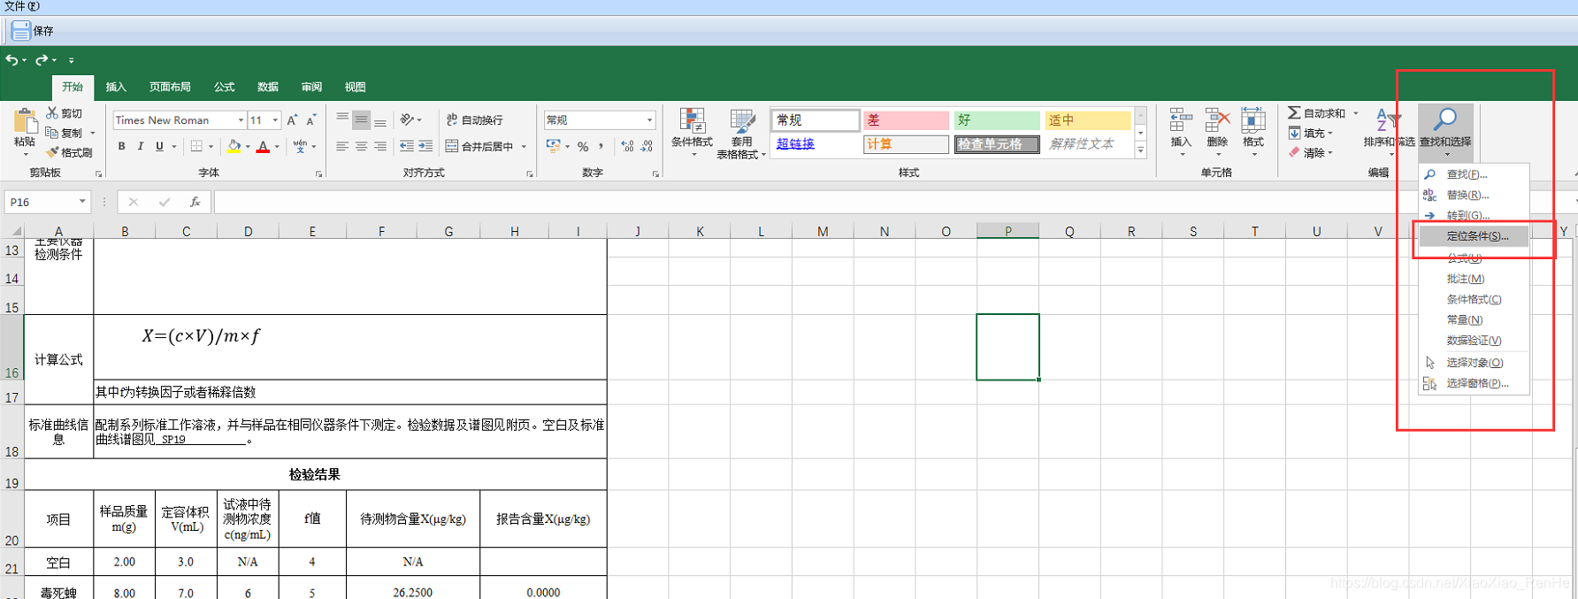Switch to the 数据 ribbon tab
The height and width of the screenshot is (599, 1578).
[x=268, y=87]
